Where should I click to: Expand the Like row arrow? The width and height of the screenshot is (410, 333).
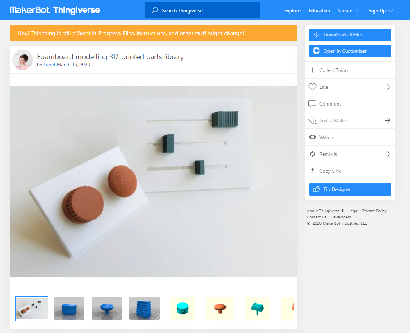pos(388,87)
